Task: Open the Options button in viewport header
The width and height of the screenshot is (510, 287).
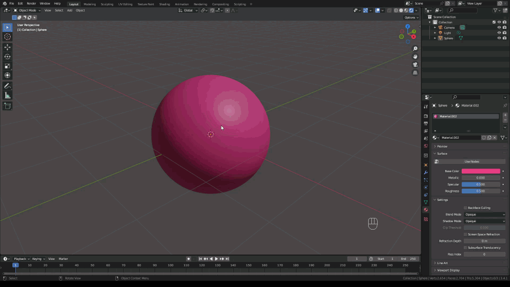Action: (411, 18)
